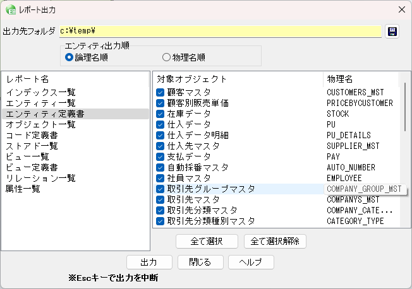The image size is (412, 289).
Task: Select ストアド一覧 report
Action: [75, 146]
